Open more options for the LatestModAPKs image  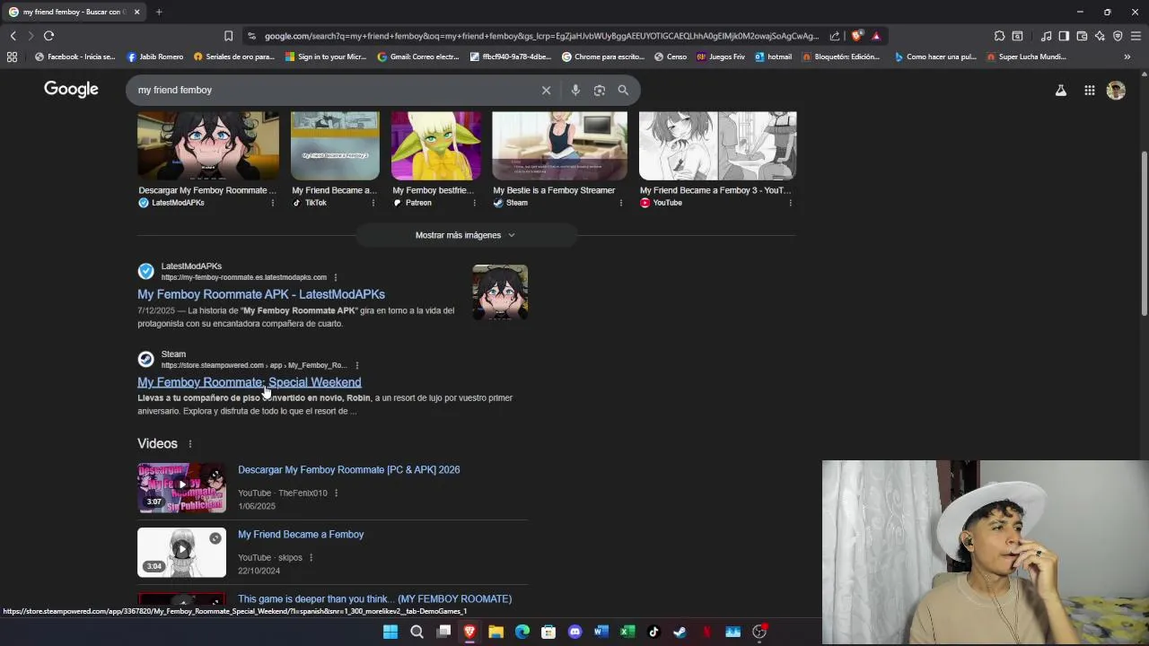273,203
